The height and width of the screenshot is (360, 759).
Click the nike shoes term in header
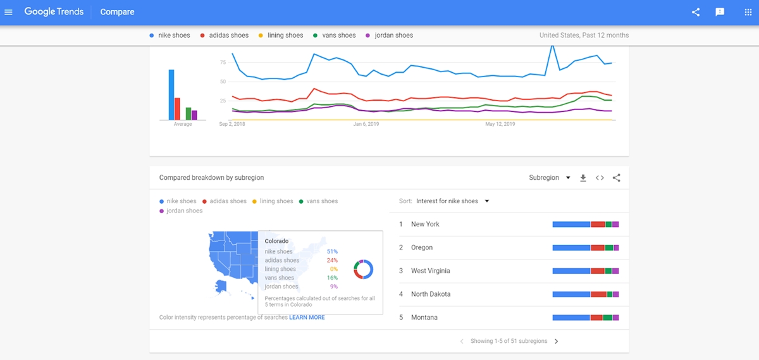coord(170,35)
